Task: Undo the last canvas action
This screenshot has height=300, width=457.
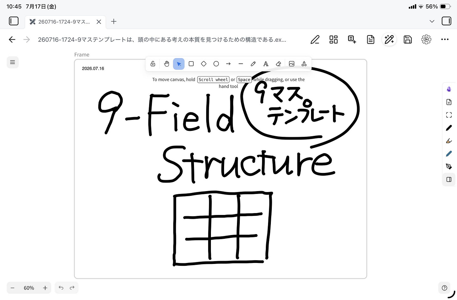Action: 61,288
